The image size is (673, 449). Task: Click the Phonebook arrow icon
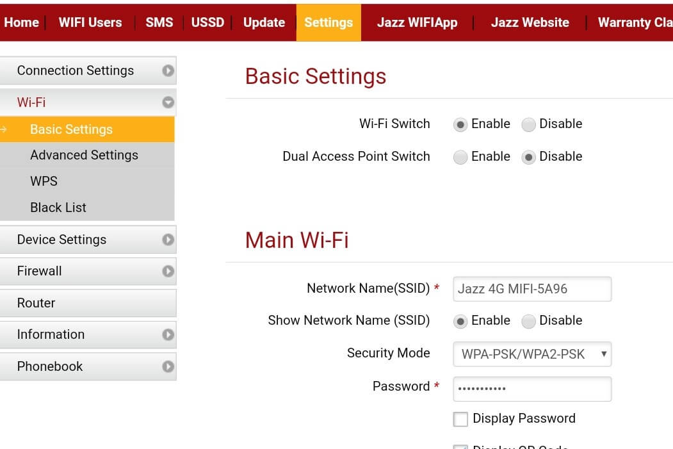pyautogui.click(x=168, y=366)
